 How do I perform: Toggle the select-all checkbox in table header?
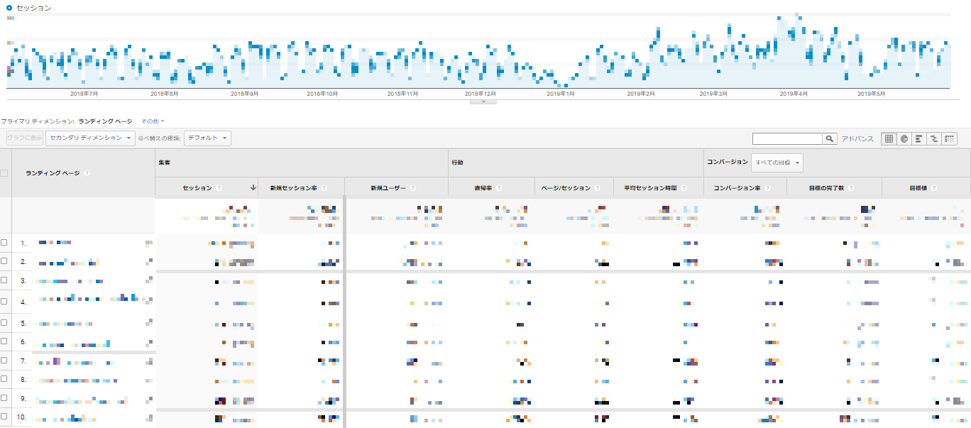(4, 172)
